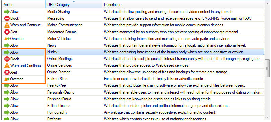The width and height of the screenshot is (271, 122).
Task: Select the Online Storage category cell
Action: coord(74,72)
